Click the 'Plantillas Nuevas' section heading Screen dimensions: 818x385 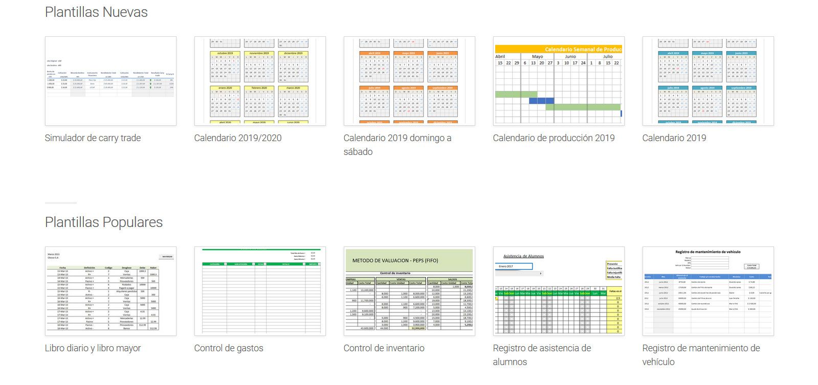(x=96, y=12)
